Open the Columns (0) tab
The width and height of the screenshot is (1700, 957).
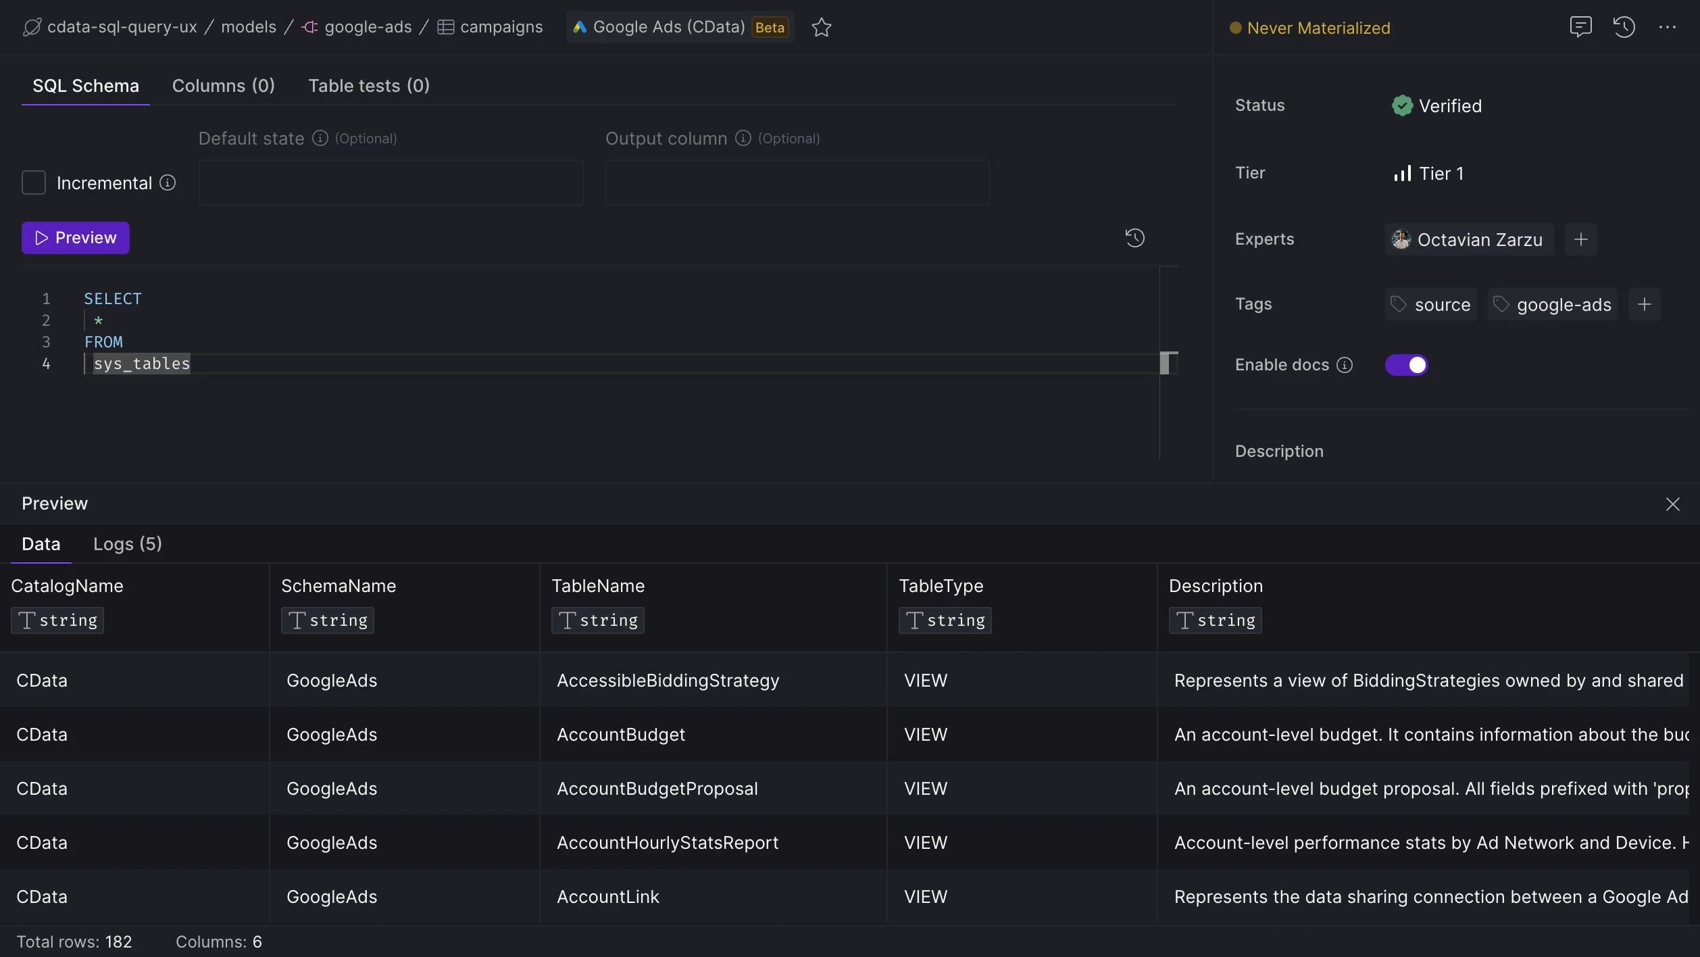223,86
